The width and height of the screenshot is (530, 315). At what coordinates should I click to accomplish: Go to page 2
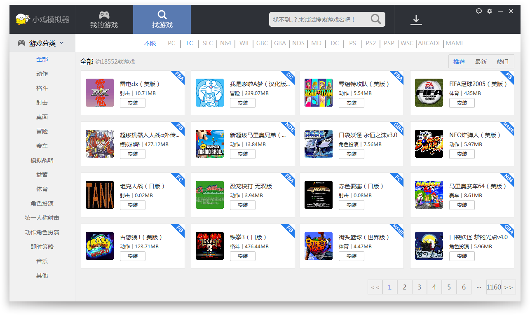(405, 287)
